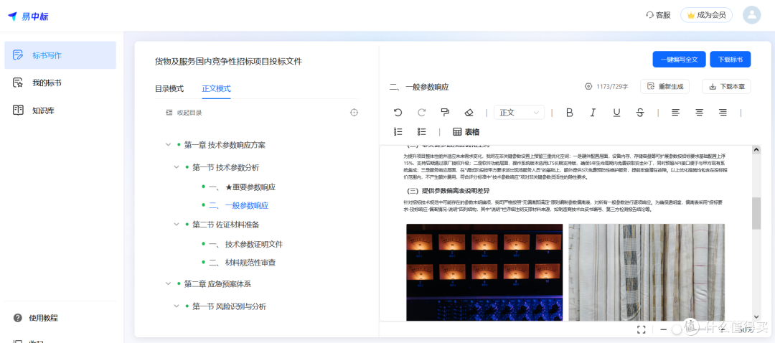The height and width of the screenshot is (343, 775).
Task: Open 标书写作 in sidebar
Action: click(x=60, y=55)
